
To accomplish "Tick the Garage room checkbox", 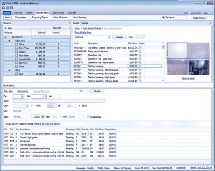I will (x=17, y=52).
